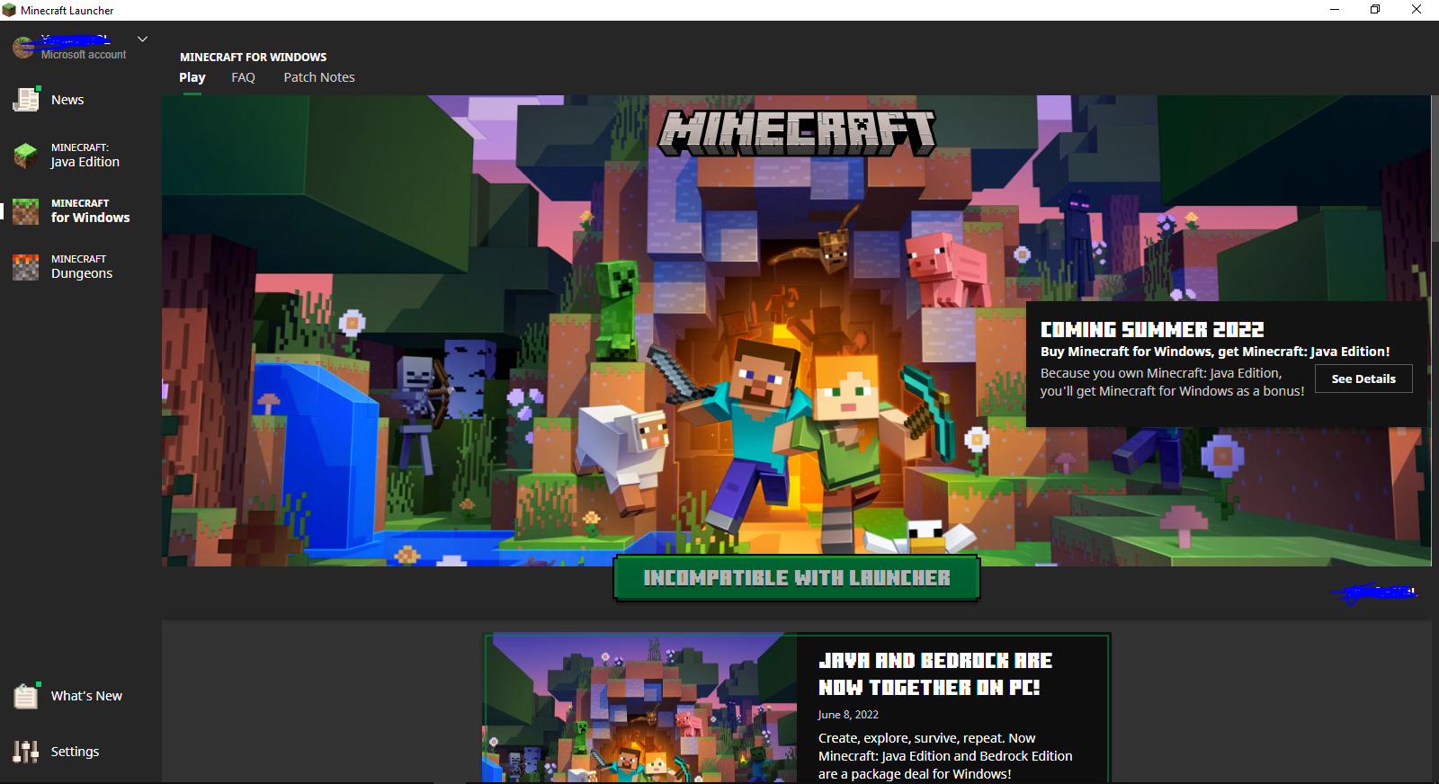The width and height of the screenshot is (1439, 784).
Task: Click the Minecraft Launcher title bar icon
Action: (x=9, y=10)
